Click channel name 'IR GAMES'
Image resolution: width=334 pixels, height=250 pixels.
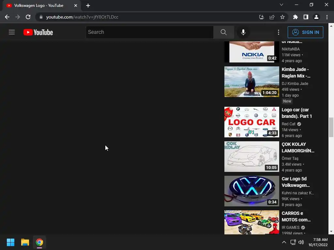pos(291,227)
